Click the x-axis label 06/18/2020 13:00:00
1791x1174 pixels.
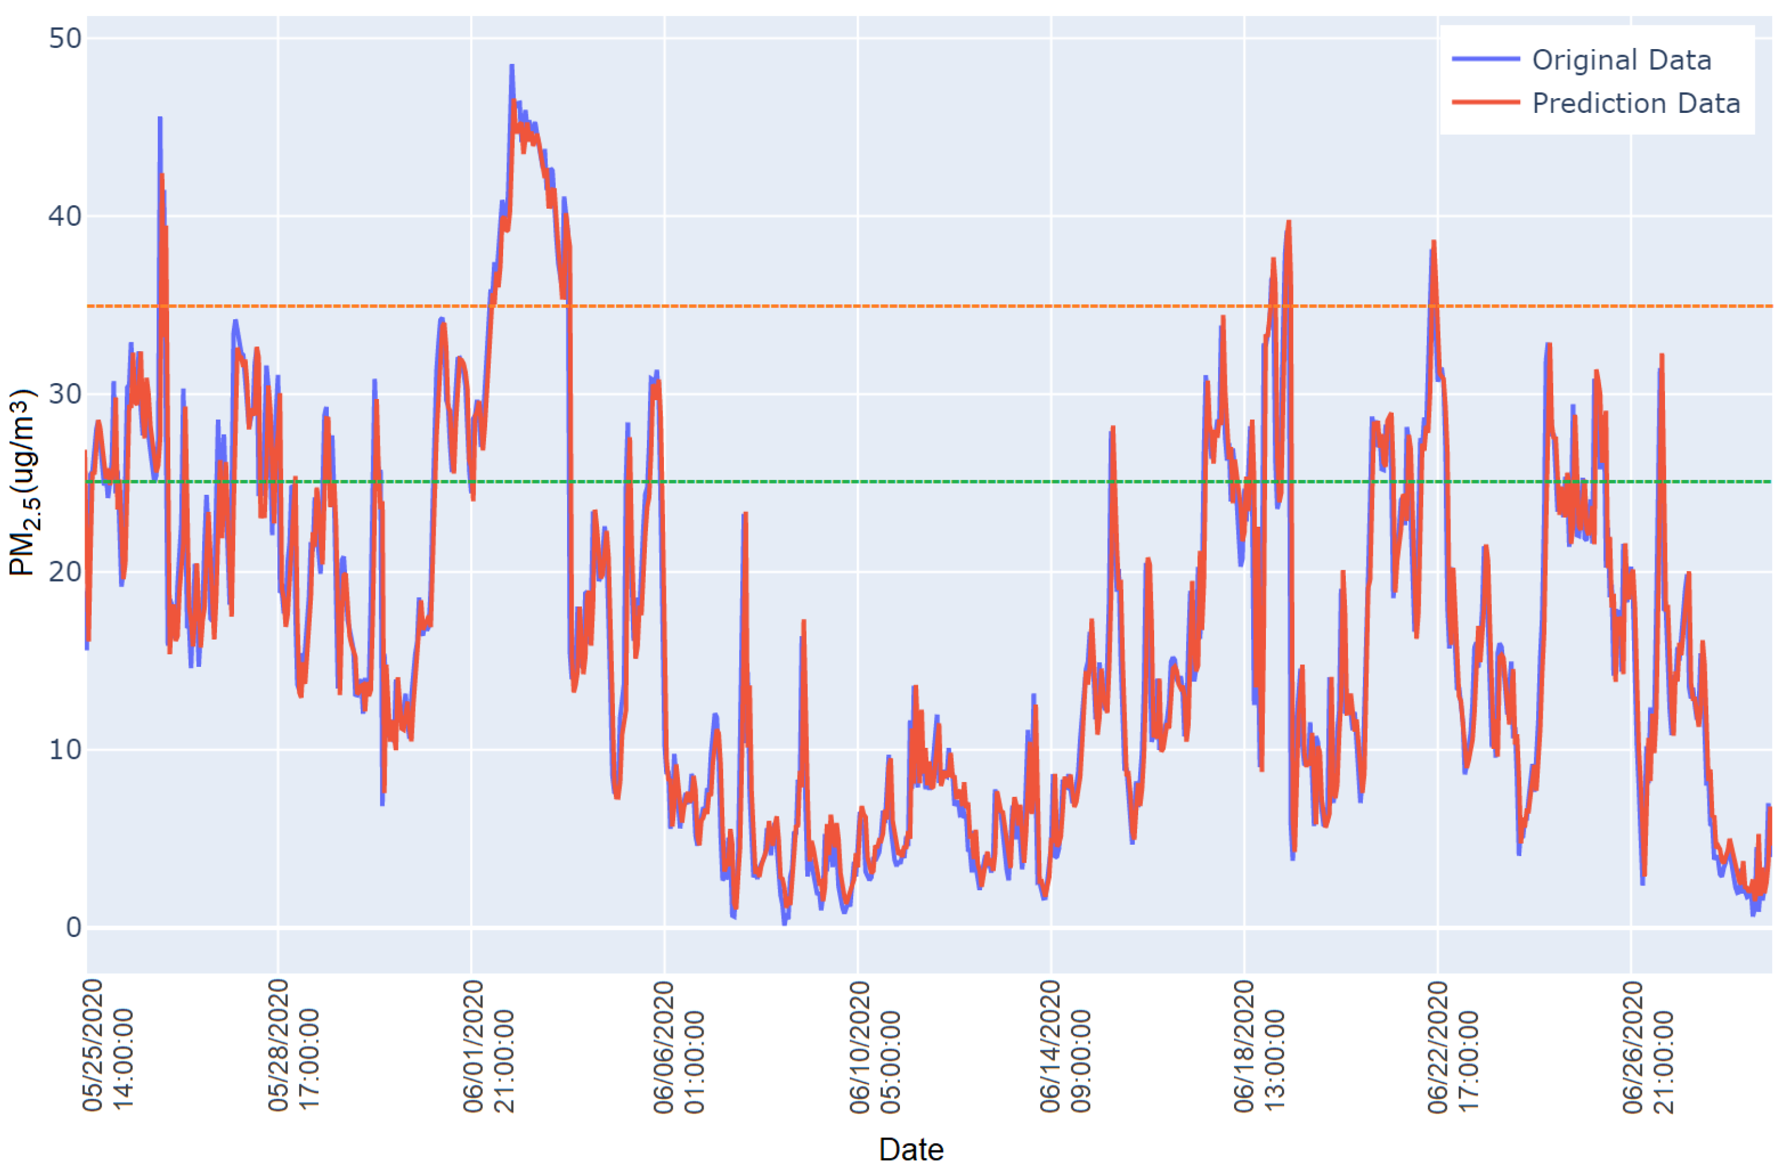click(x=1258, y=1047)
